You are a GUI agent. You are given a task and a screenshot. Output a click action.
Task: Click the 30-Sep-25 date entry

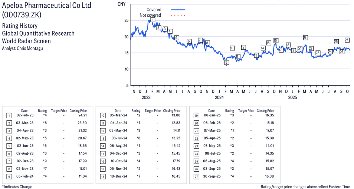(x=212, y=176)
